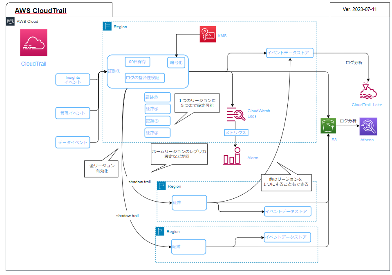The image size is (392, 275).
Task: Click the top Region text label
Action: 120,27
